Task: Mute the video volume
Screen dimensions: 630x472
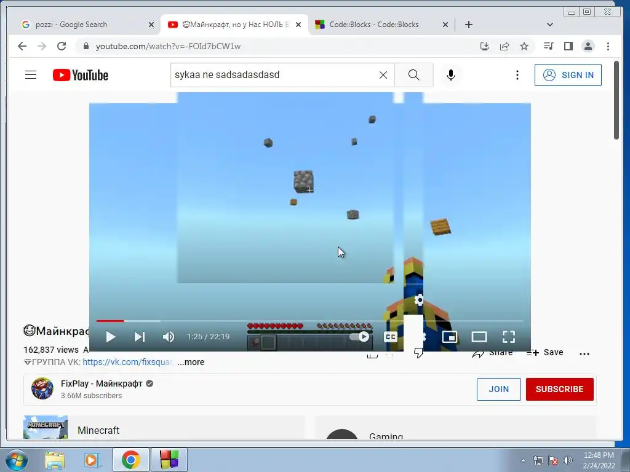Action: coord(169,337)
